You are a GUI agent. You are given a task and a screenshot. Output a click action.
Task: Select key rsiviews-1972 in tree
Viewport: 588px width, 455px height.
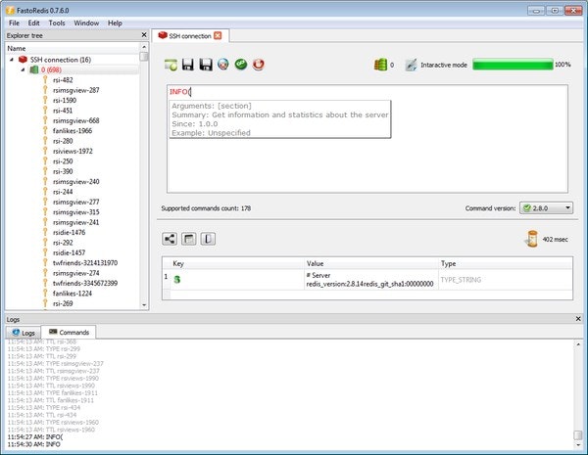coord(73,151)
